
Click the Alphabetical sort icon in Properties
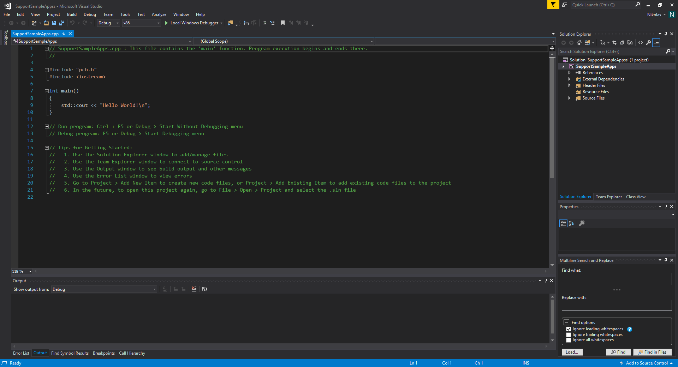click(571, 223)
